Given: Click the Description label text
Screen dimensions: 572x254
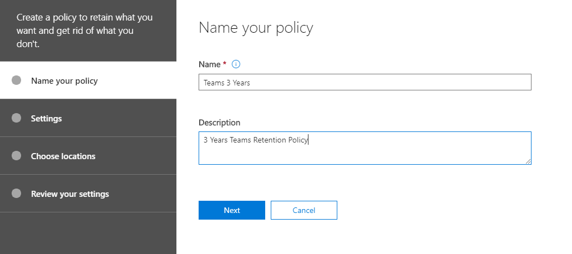Looking at the screenshot, I should click(219, 123).
